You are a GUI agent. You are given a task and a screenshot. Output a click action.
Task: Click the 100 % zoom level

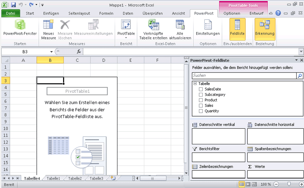tap(265, 184)
